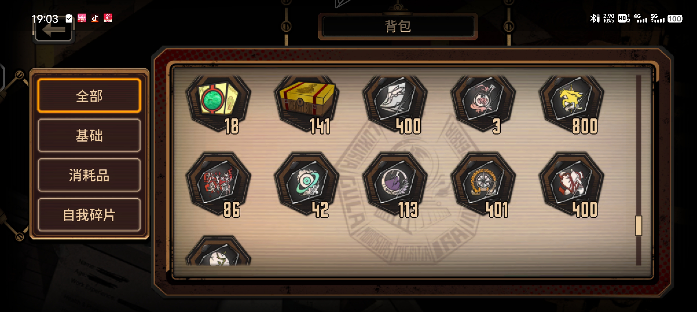Tap the purple moon fragment with count 113
This screenshot has width=697, height=312.
click(395, 185)
